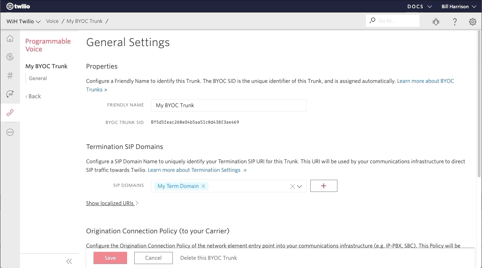Click the Cancel button
The width and height of the screenshot is (482, 268).
154,258
